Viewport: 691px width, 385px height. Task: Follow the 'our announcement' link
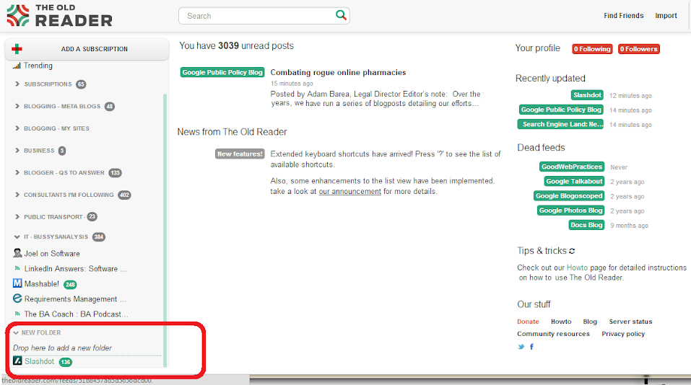pyautogui.click(x=350, y=191)
